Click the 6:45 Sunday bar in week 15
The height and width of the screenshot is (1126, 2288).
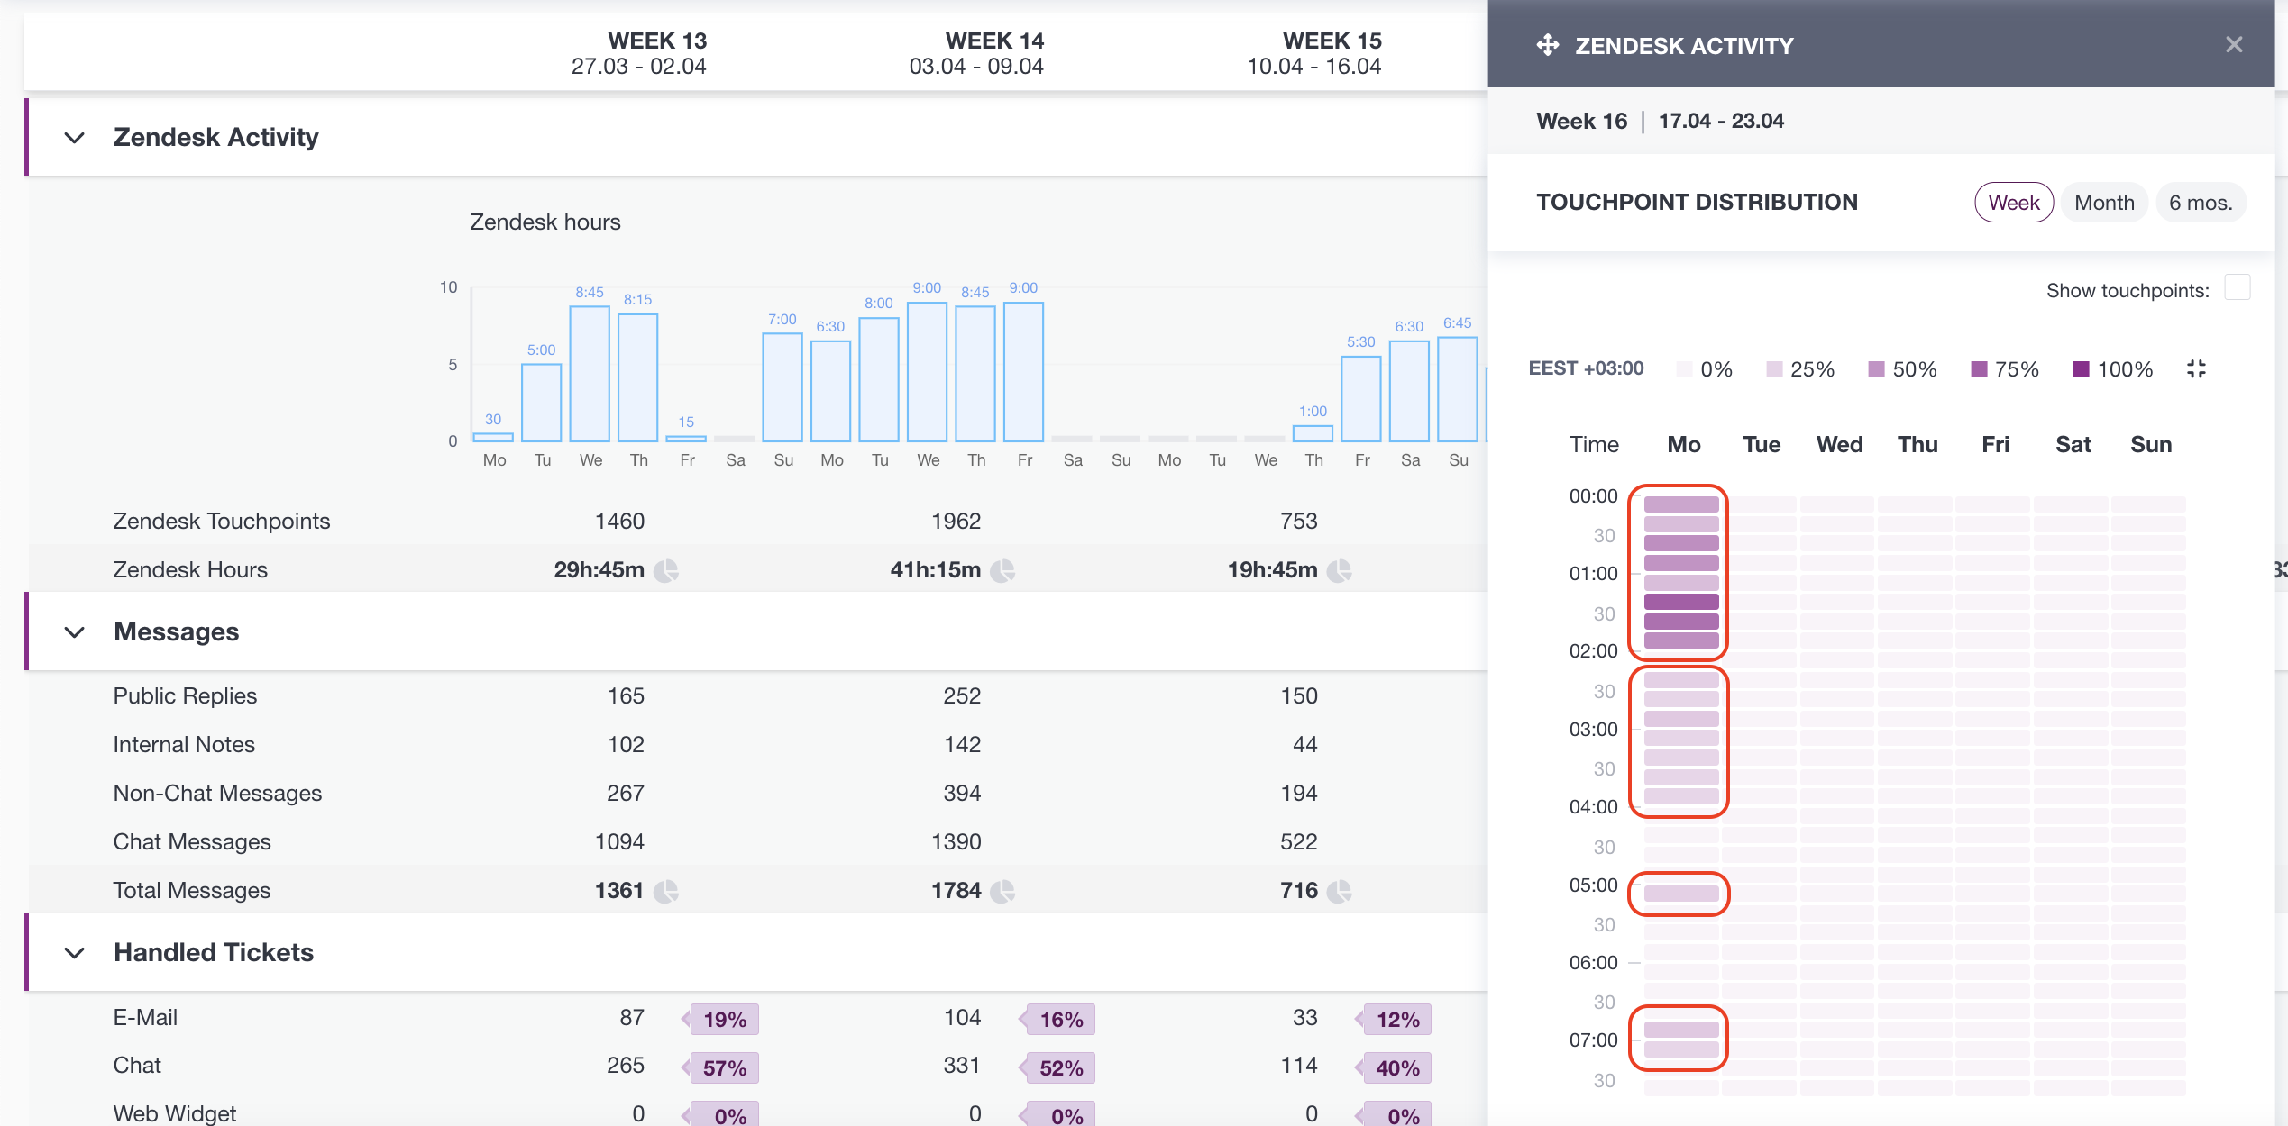tap(1458, 389)
